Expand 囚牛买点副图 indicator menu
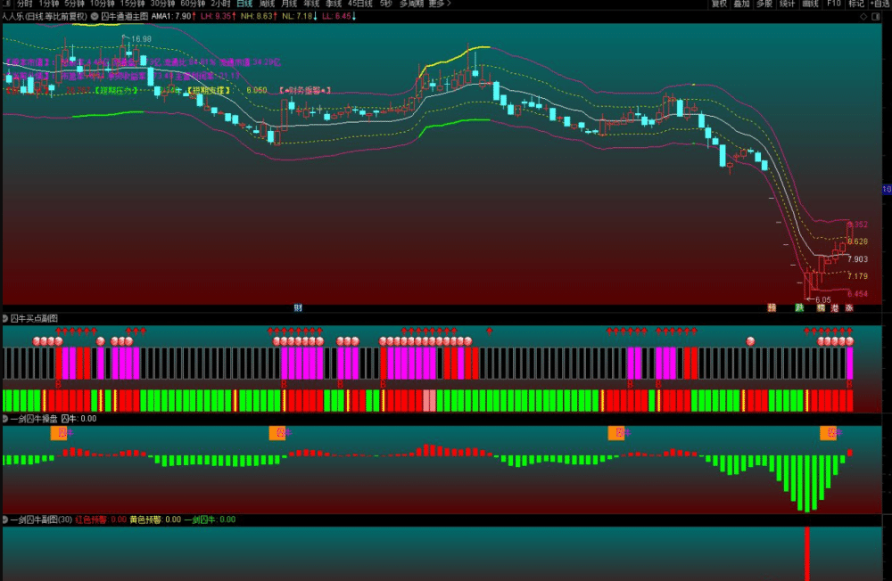Screen dimensions: 892x581 click(x=5, y=318)
